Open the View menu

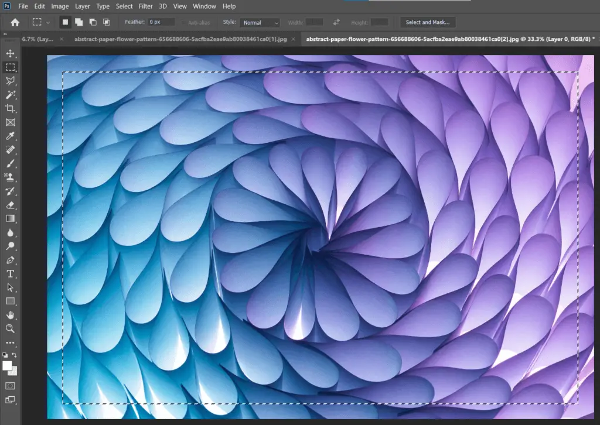[x=180, y=6]
